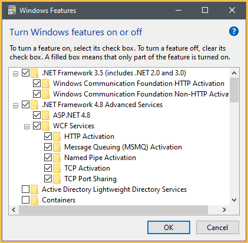Screen dimensions: 248x243
Task: Select the 'ASP.NET 4.8' row text
Action: [x=72, y=115]
